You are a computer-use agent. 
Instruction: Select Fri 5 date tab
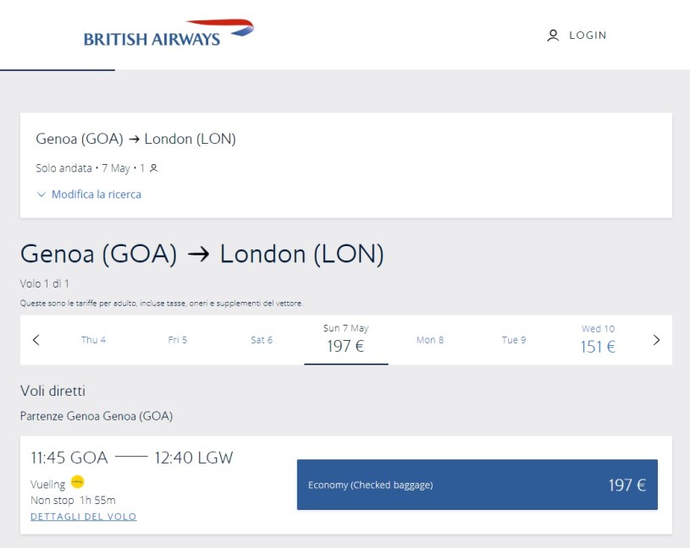[x=177, y=340]
